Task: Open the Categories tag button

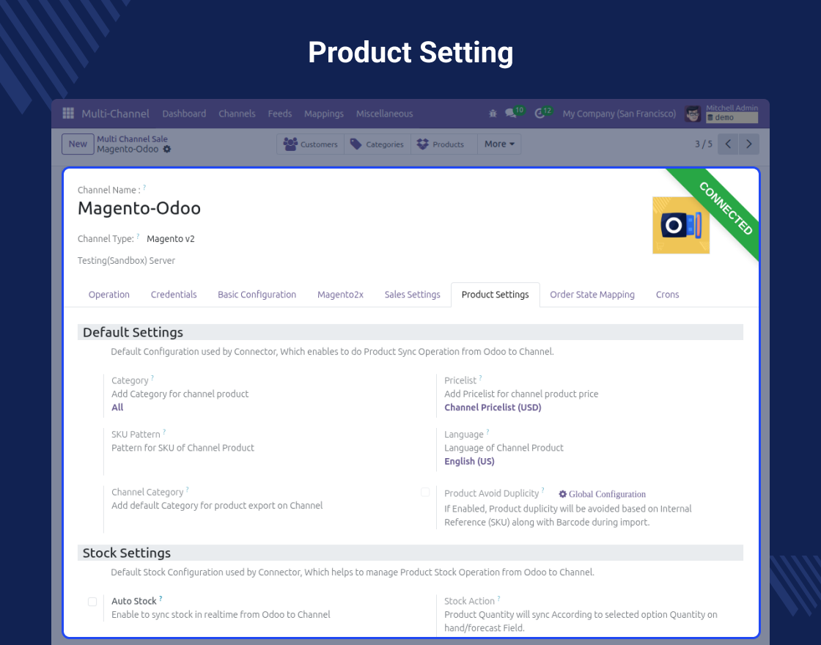Action: pyautogui.click(x=377, y=144)
